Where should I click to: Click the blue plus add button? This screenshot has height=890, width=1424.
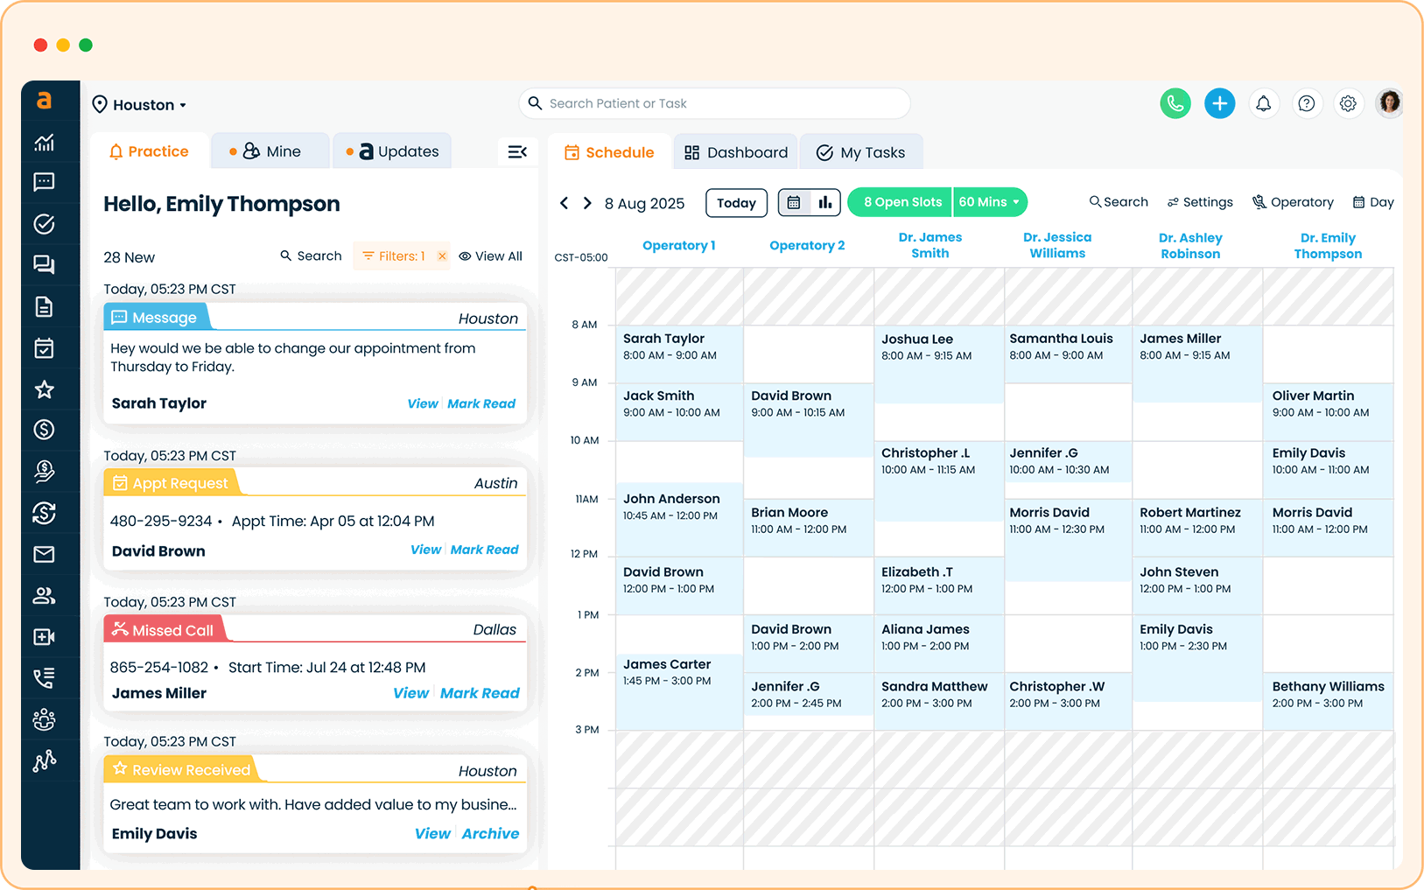click(x=1219, y=103)
